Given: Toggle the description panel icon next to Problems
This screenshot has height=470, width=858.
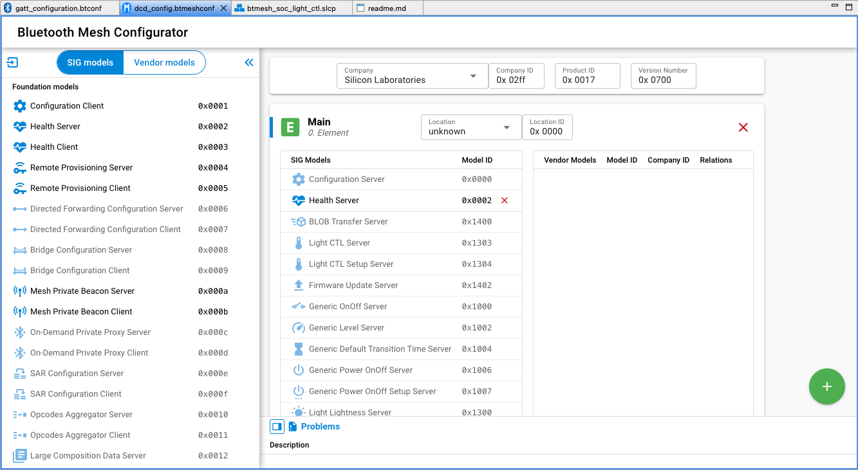Looking at the screenshot, I should click(x=277, y=426).
